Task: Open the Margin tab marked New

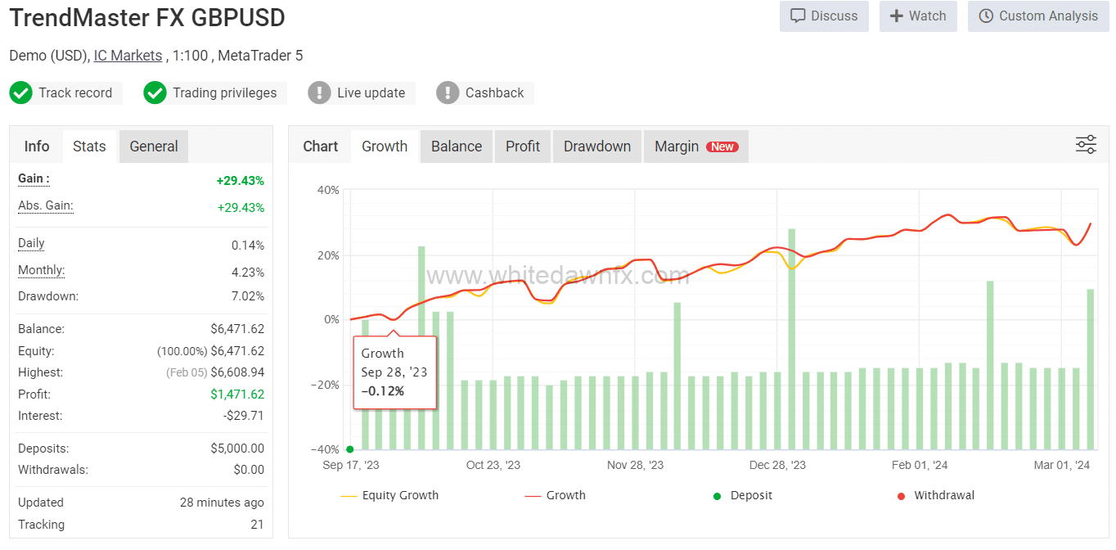Action: pos(695,147)
